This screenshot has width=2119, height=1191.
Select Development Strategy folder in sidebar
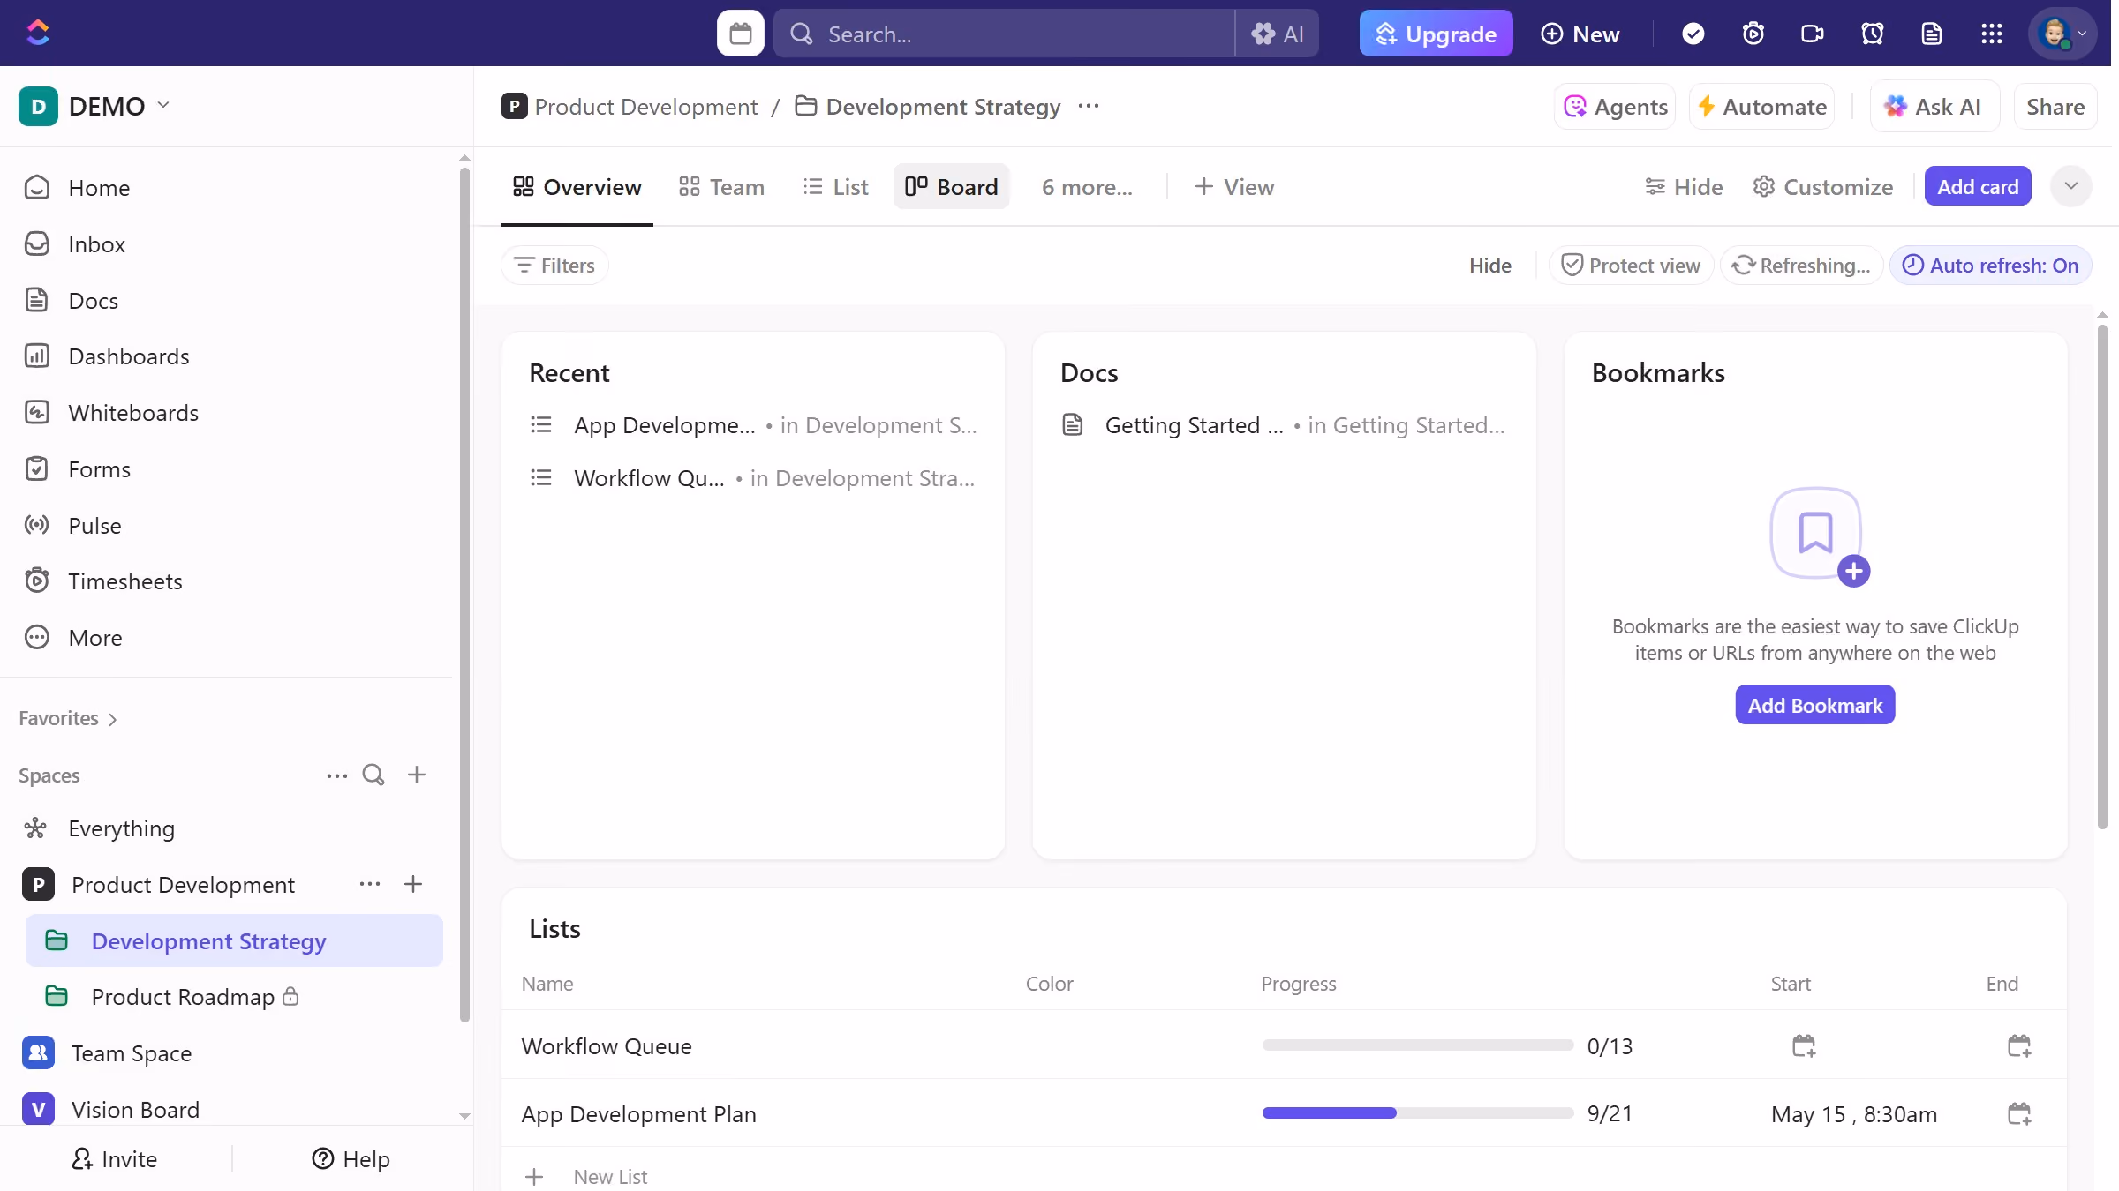(234, 940)
